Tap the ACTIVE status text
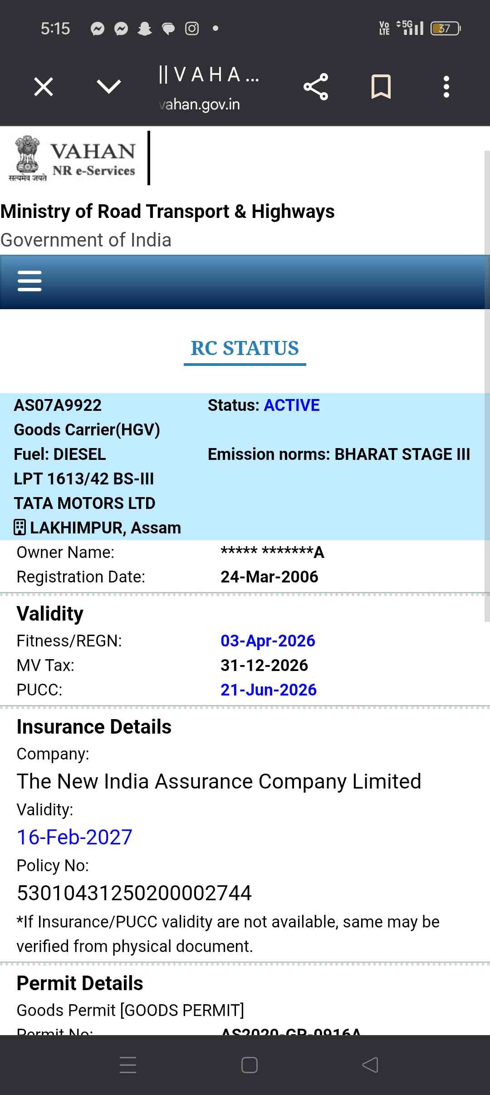The height and width of the screenshot is (1095, 490). coord(292,405)
